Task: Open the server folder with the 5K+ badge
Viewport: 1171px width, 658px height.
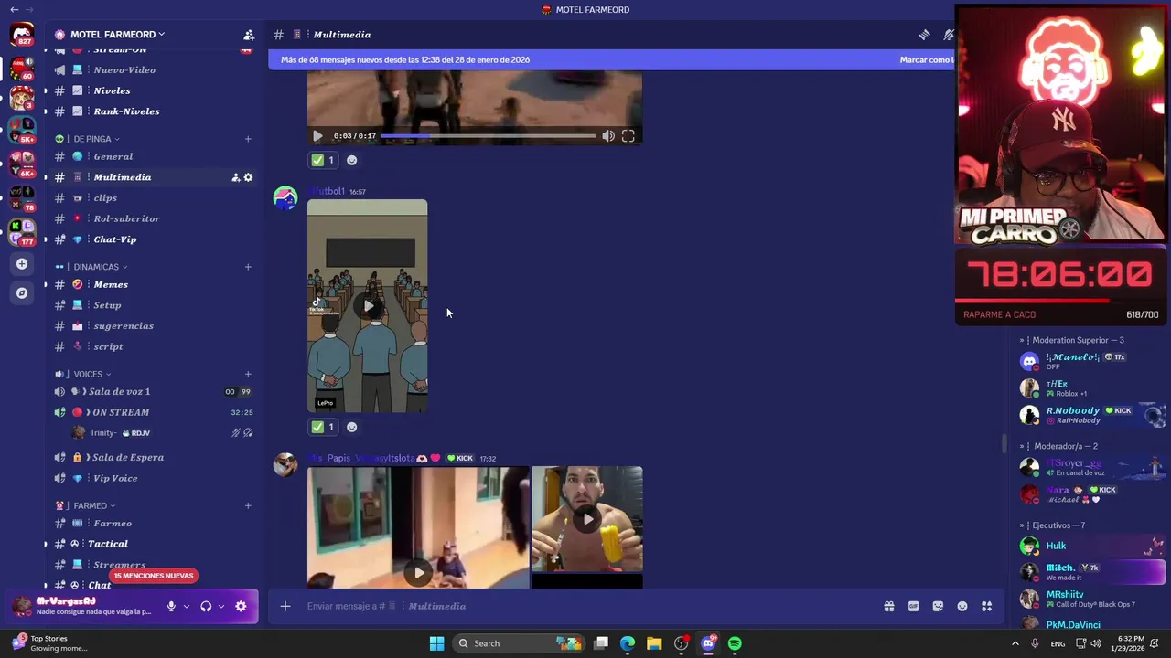Action: (22, 130)
